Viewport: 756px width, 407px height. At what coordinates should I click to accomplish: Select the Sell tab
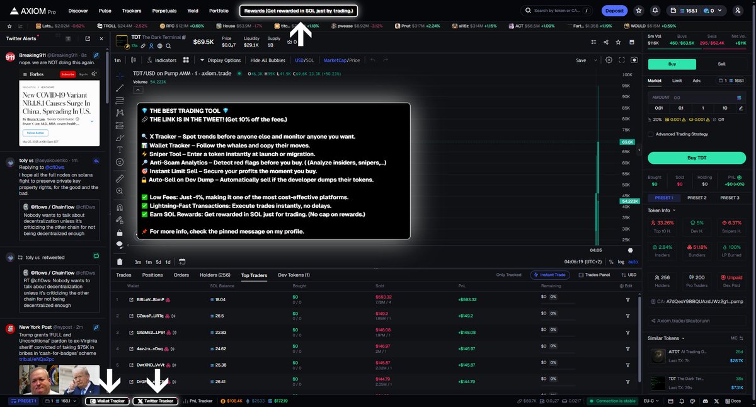pos(721,64)
